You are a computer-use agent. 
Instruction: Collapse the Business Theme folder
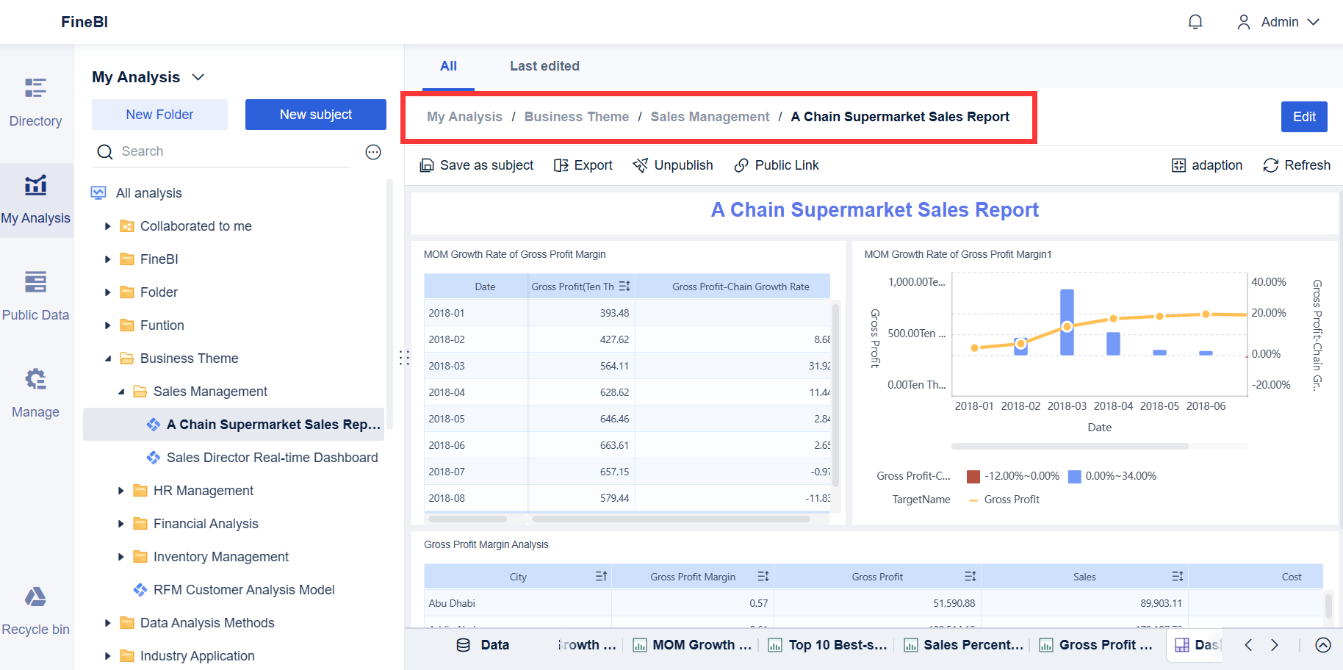(109, 358)
